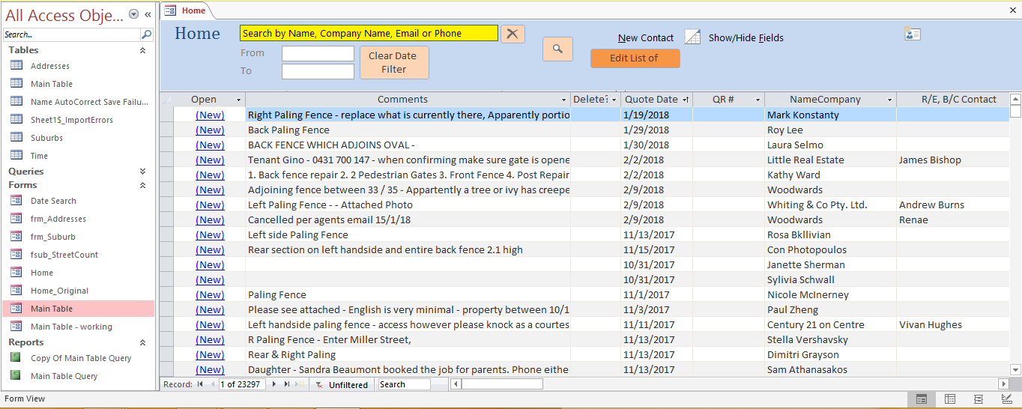This screenshot has width=1022, height=409.
Task: Open (New) link for Laura Selmo row
Action: (210, 145)
